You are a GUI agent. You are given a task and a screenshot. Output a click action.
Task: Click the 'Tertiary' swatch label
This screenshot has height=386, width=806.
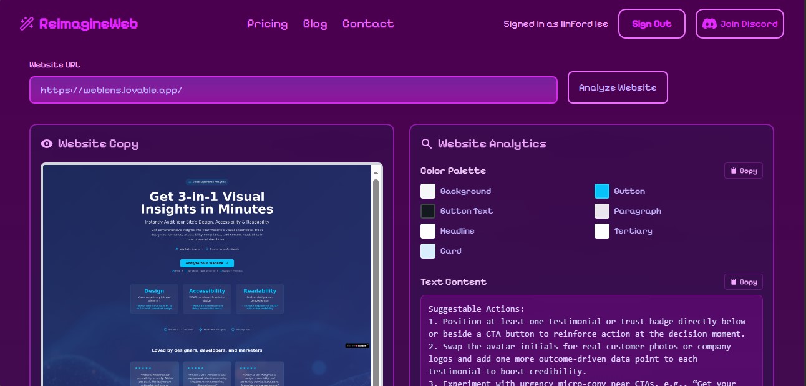[633, 231]
